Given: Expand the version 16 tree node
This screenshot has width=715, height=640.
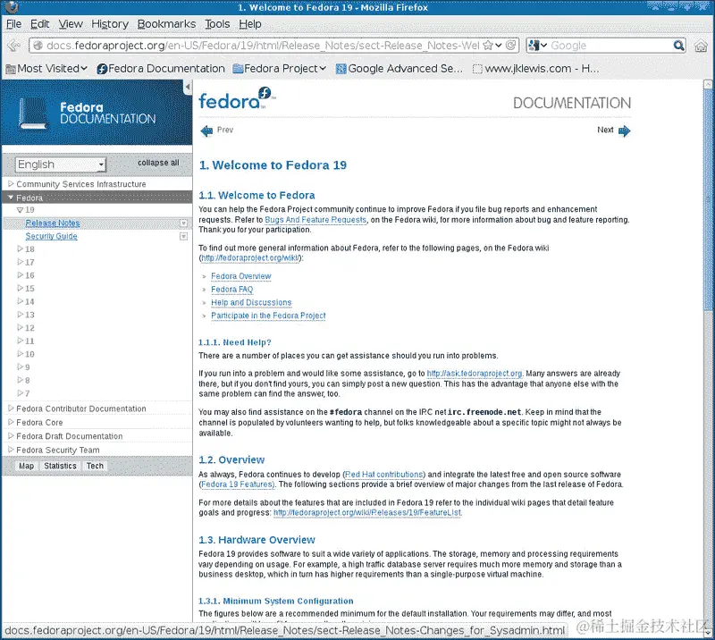Looking at the screenshot, I should click(20, 275).
